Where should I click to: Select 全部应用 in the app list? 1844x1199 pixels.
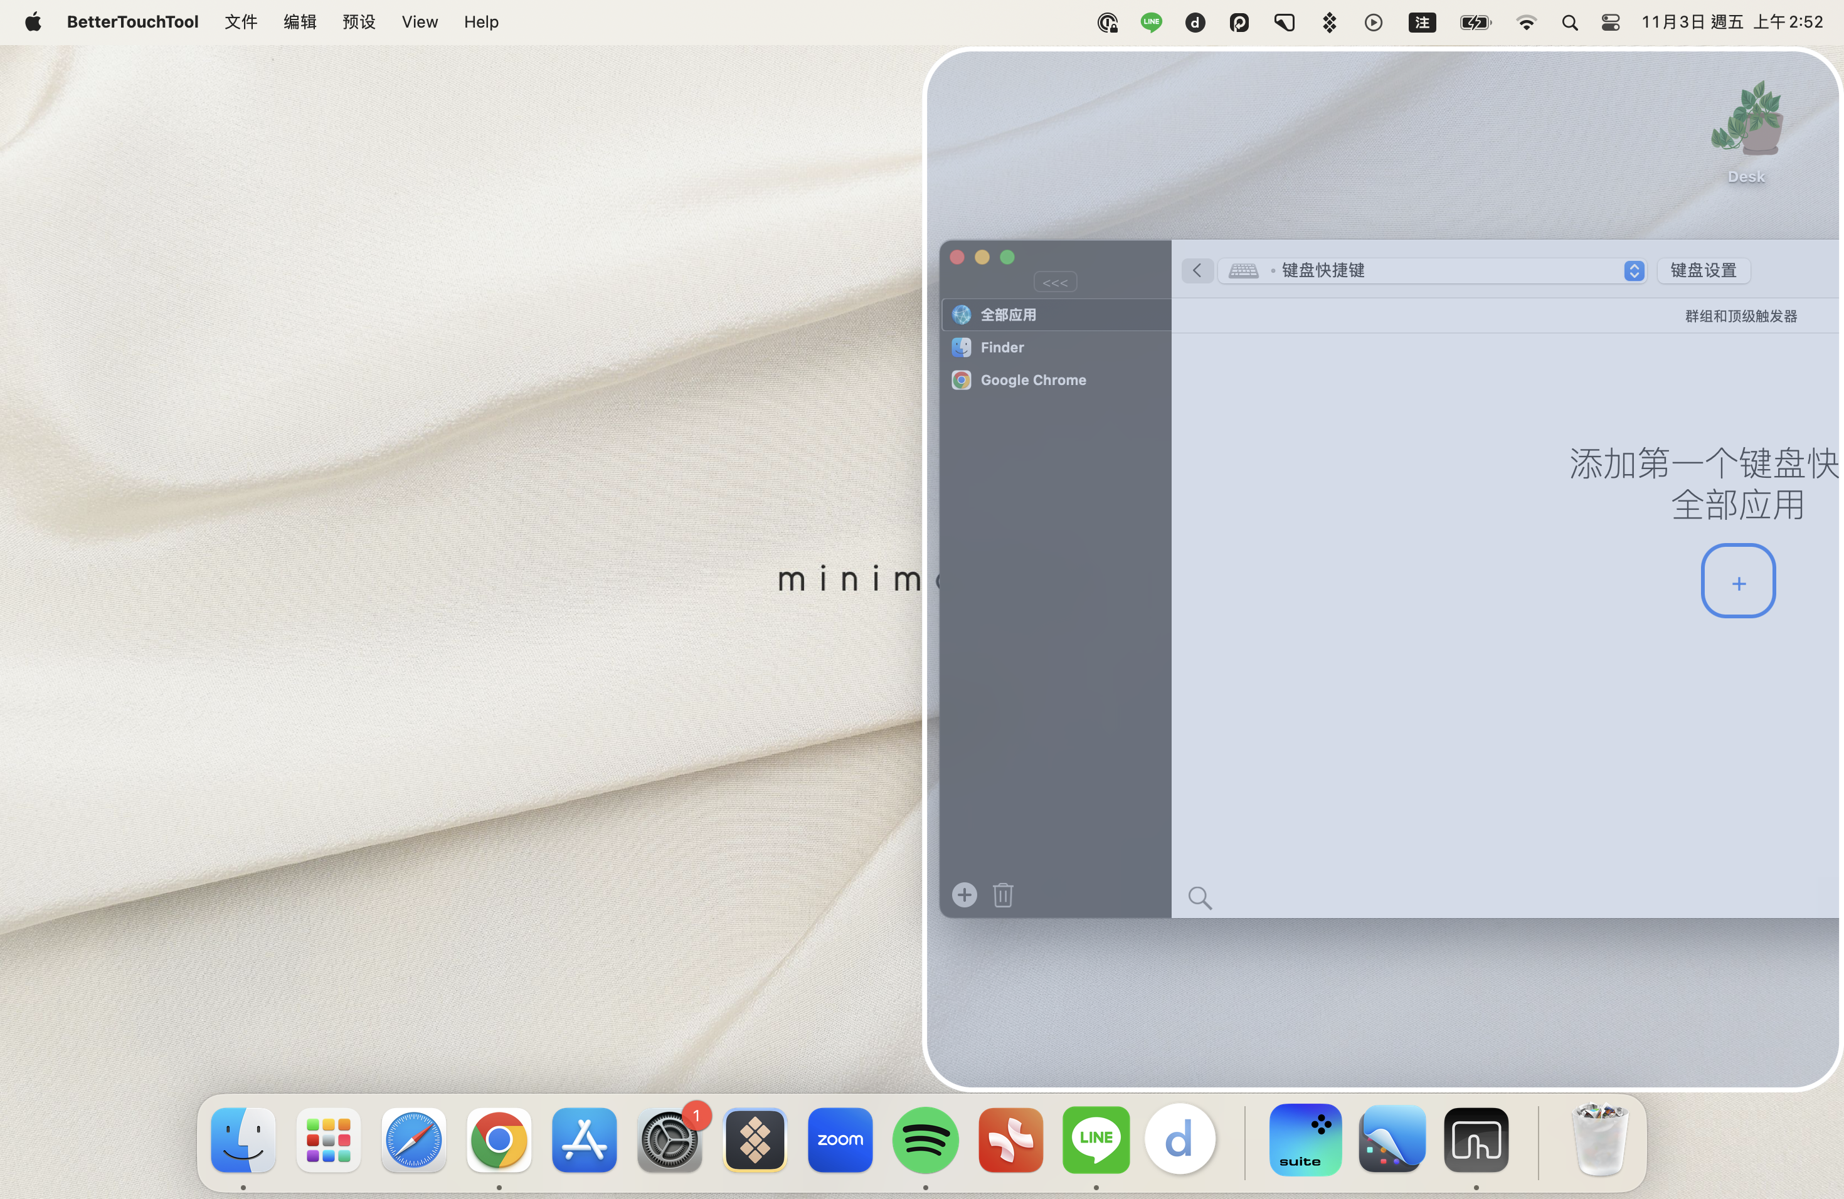click(x=1056, y=314)
